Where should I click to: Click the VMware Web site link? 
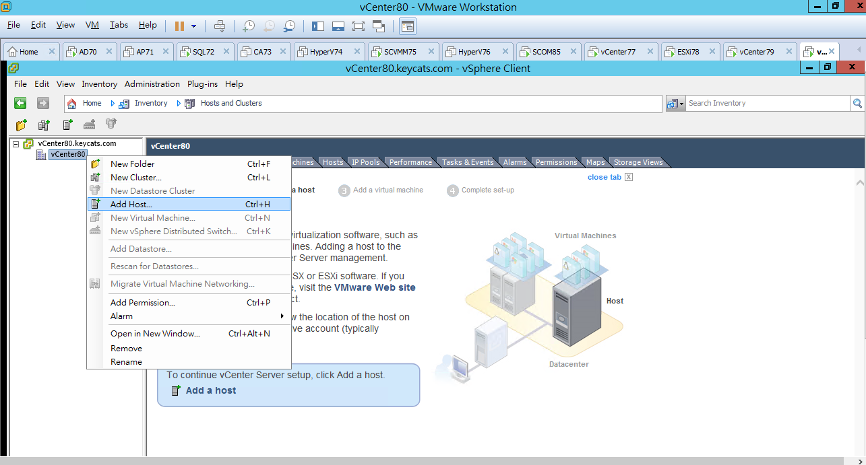click(x=375, y=287)
